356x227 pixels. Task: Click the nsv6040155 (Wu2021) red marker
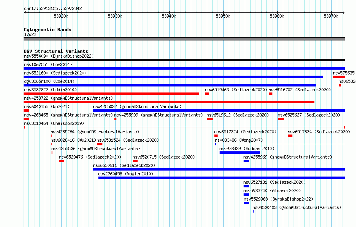[x=26, y=110]
